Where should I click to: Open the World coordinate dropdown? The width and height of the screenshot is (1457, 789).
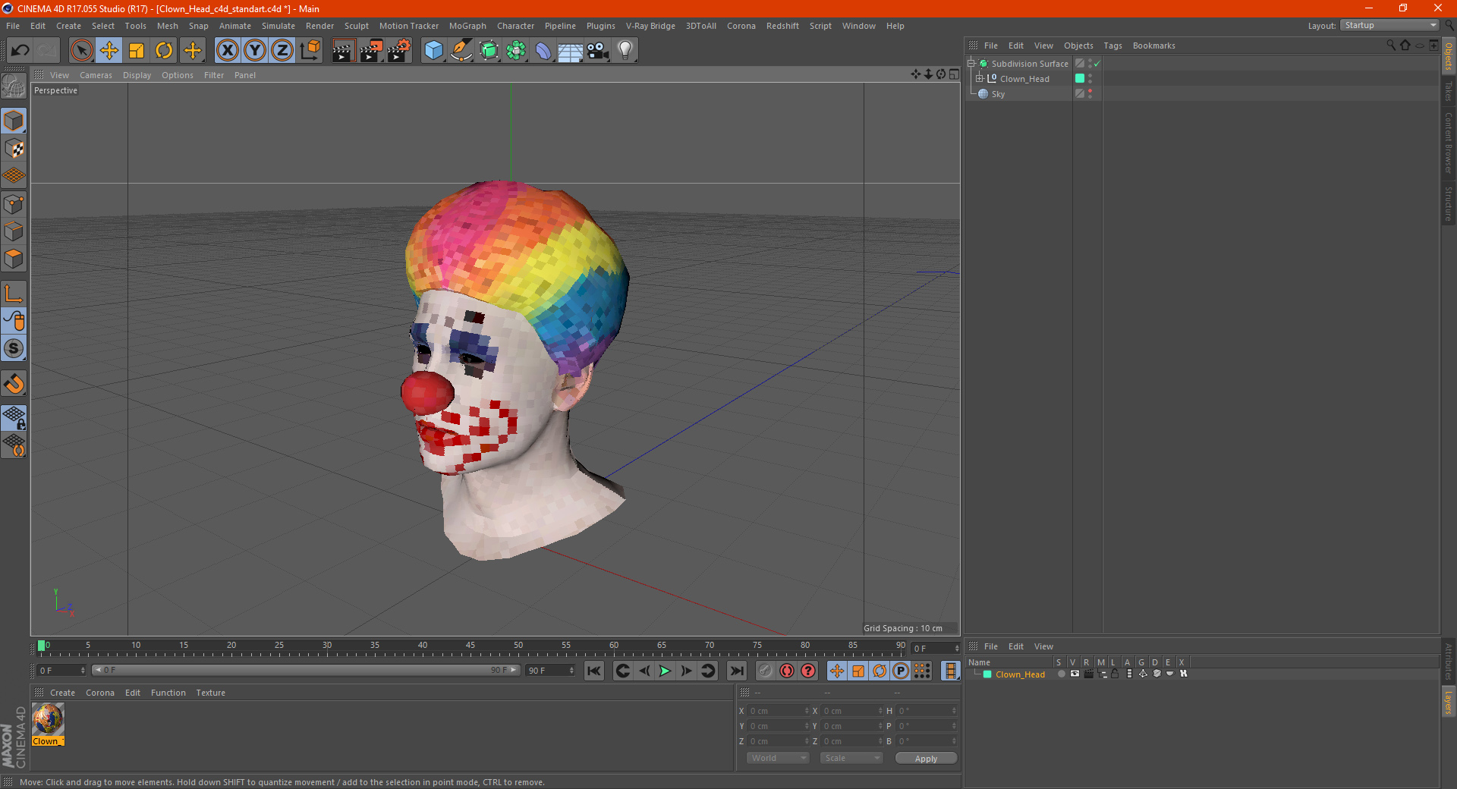(778, 758)
